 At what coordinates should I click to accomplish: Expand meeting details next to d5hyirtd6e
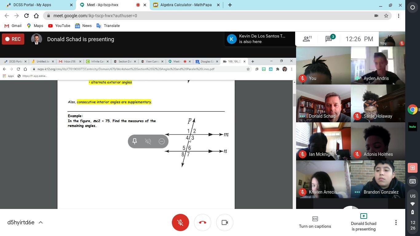pos(41,222)
